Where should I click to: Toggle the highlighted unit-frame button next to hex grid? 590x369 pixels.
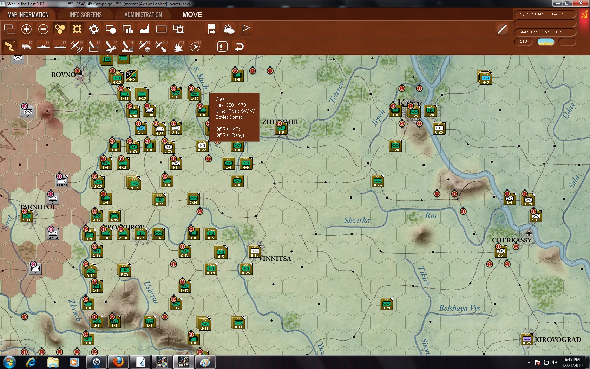point(77,29)
